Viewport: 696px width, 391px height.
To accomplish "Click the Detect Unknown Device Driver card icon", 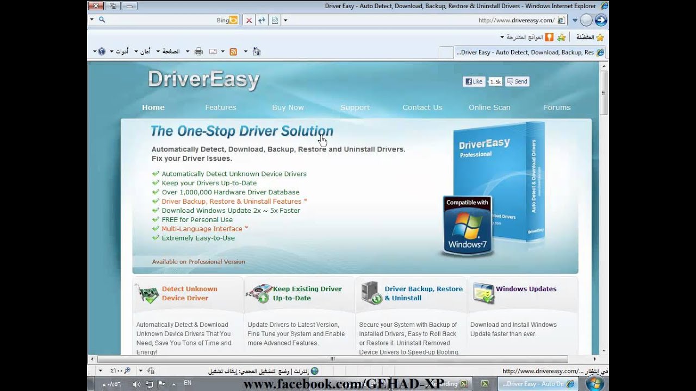I will pyautogui.click(x=146, y=293).
